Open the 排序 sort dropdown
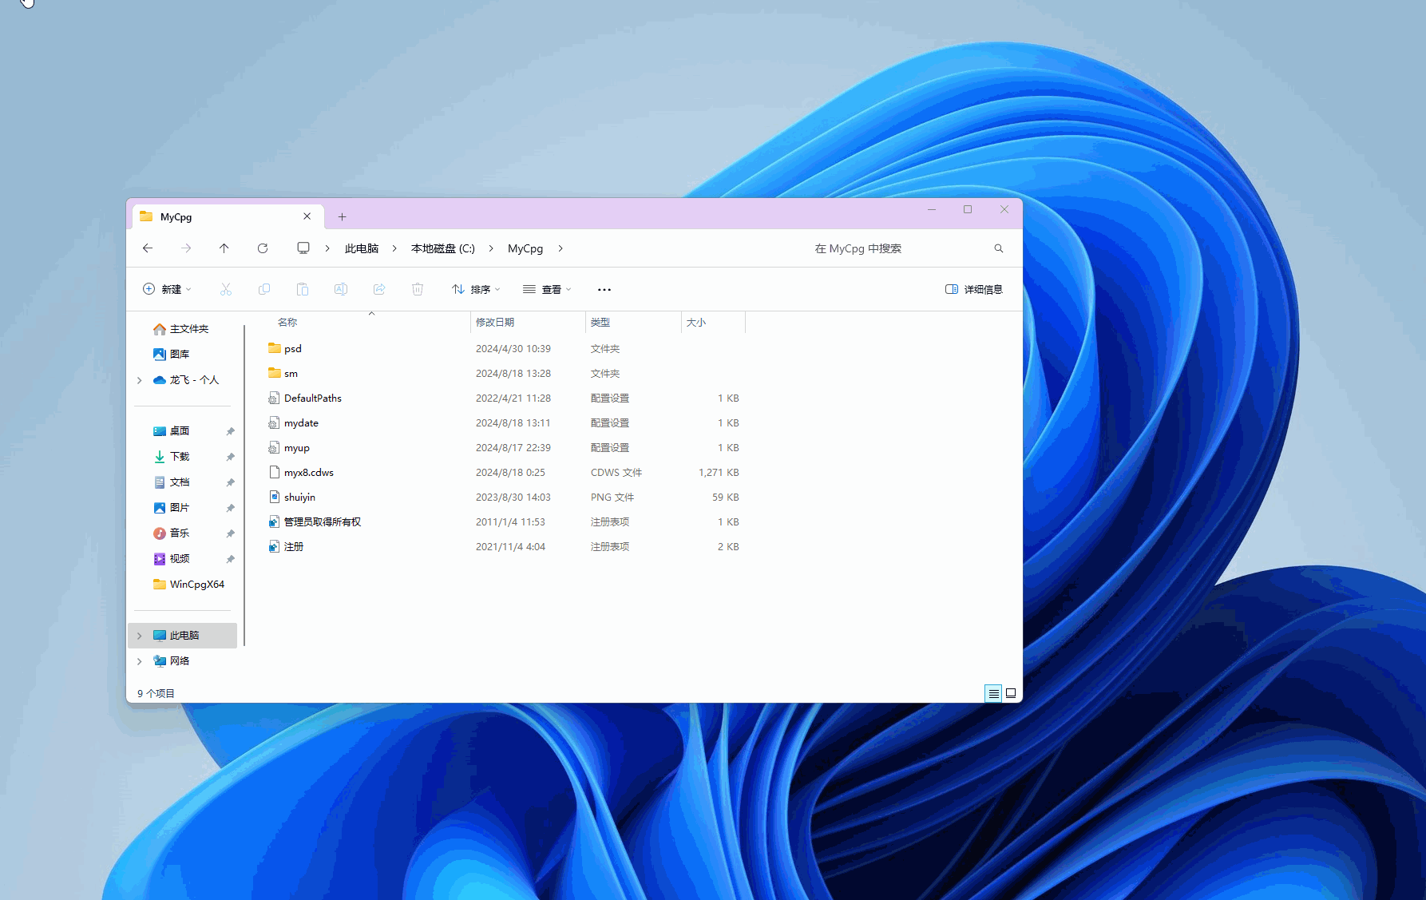 click(x=476, y=289)
